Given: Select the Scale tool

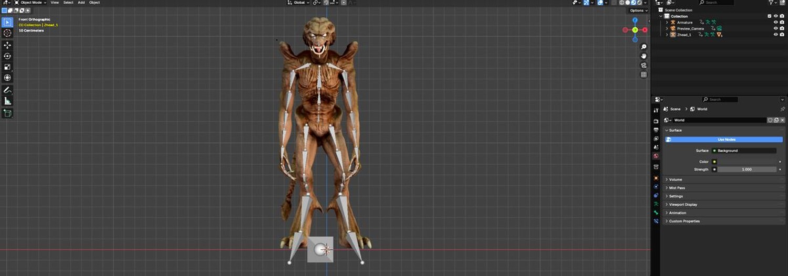Looking at the screenshot, I should (x=7, y=67).
